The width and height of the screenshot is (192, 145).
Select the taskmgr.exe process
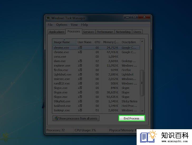click(x=96, y=110)
